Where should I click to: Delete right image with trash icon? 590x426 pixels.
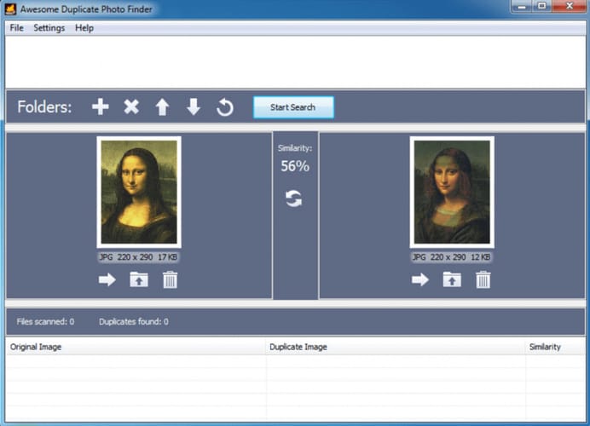tap(483, 279)
